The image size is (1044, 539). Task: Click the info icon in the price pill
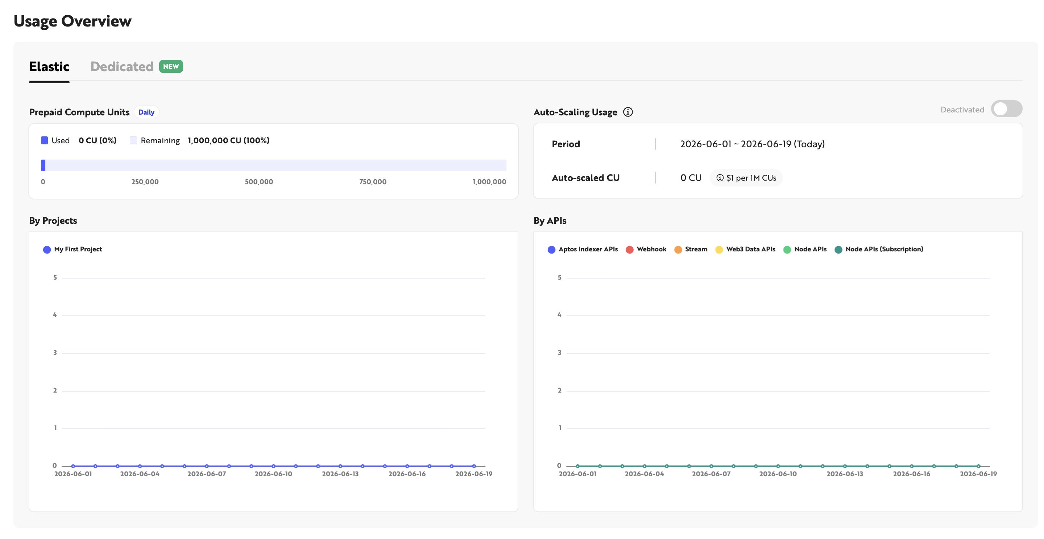(x=720, y=178)
